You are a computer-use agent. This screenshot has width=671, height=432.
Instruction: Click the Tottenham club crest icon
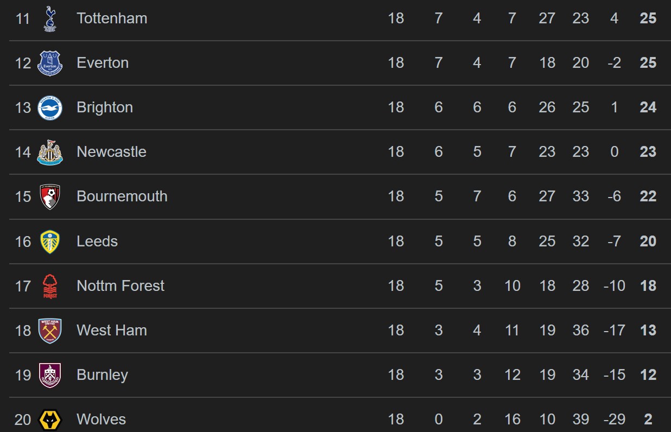click(50, 18)
